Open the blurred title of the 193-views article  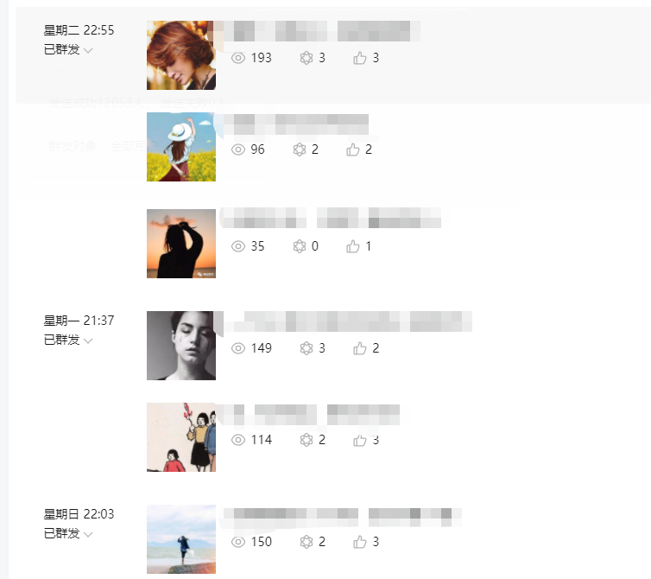[319, 33]
